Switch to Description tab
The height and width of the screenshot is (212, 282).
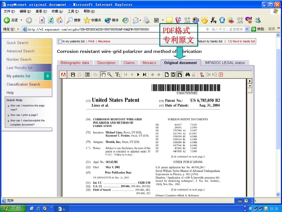coord(106,63)
